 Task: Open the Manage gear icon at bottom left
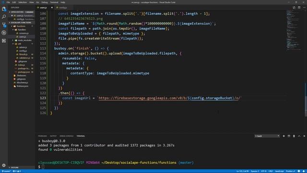tap(4, 165)
